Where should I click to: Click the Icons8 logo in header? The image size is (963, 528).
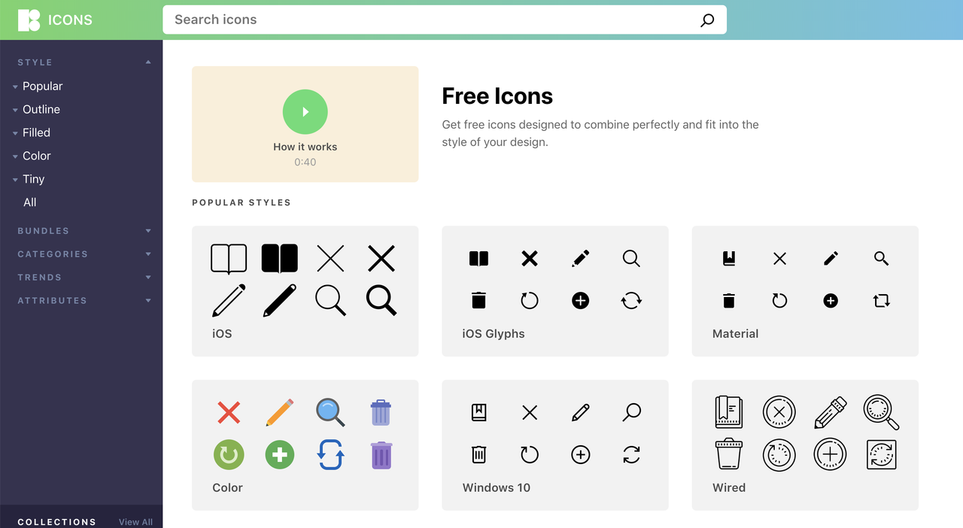(x=29, y=20)
